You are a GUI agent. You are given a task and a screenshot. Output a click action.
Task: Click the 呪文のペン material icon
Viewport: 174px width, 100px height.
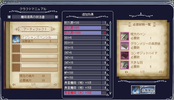(125, 36)
